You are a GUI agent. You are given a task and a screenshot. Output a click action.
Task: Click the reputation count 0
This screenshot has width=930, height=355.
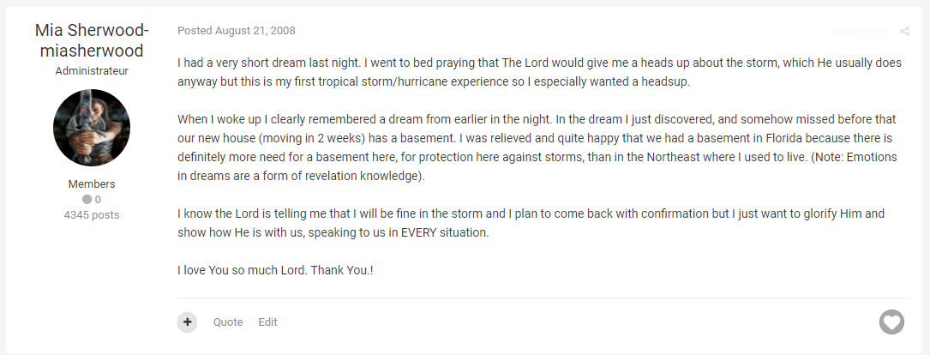(98, 200)
